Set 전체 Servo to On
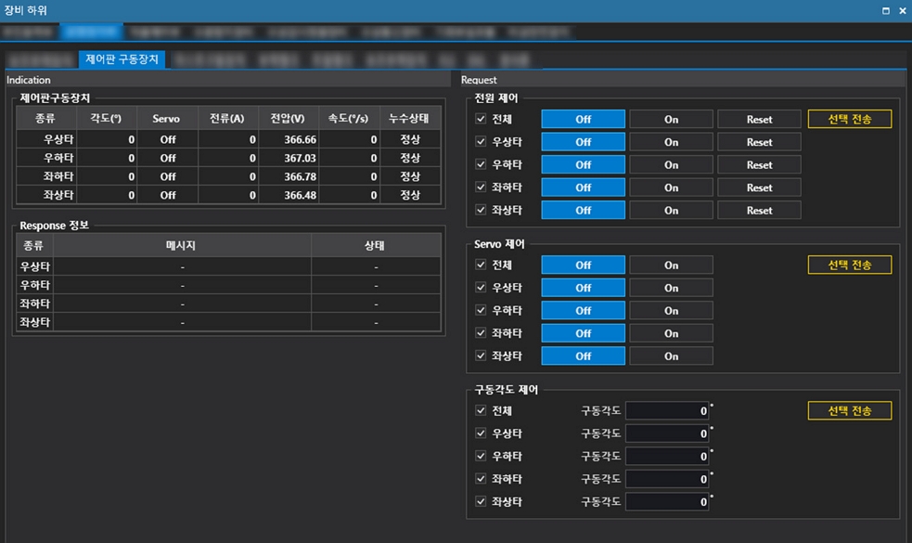Image resolution: width=912 pixels, height=543 pixels. pos(671,265)
